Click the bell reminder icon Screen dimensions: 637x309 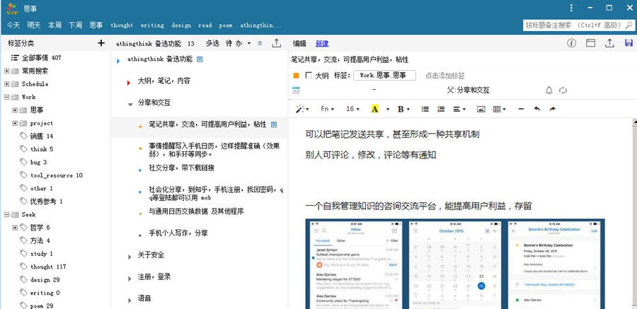[549, 91]
